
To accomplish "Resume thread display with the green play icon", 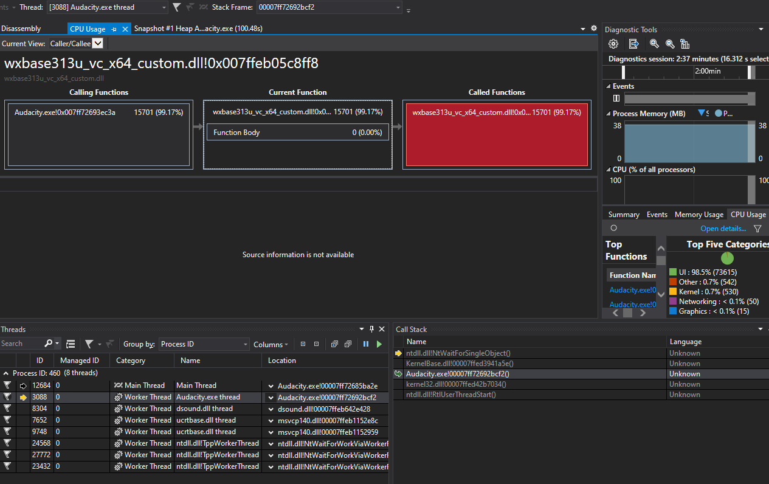I will click(x=379, y=344).
